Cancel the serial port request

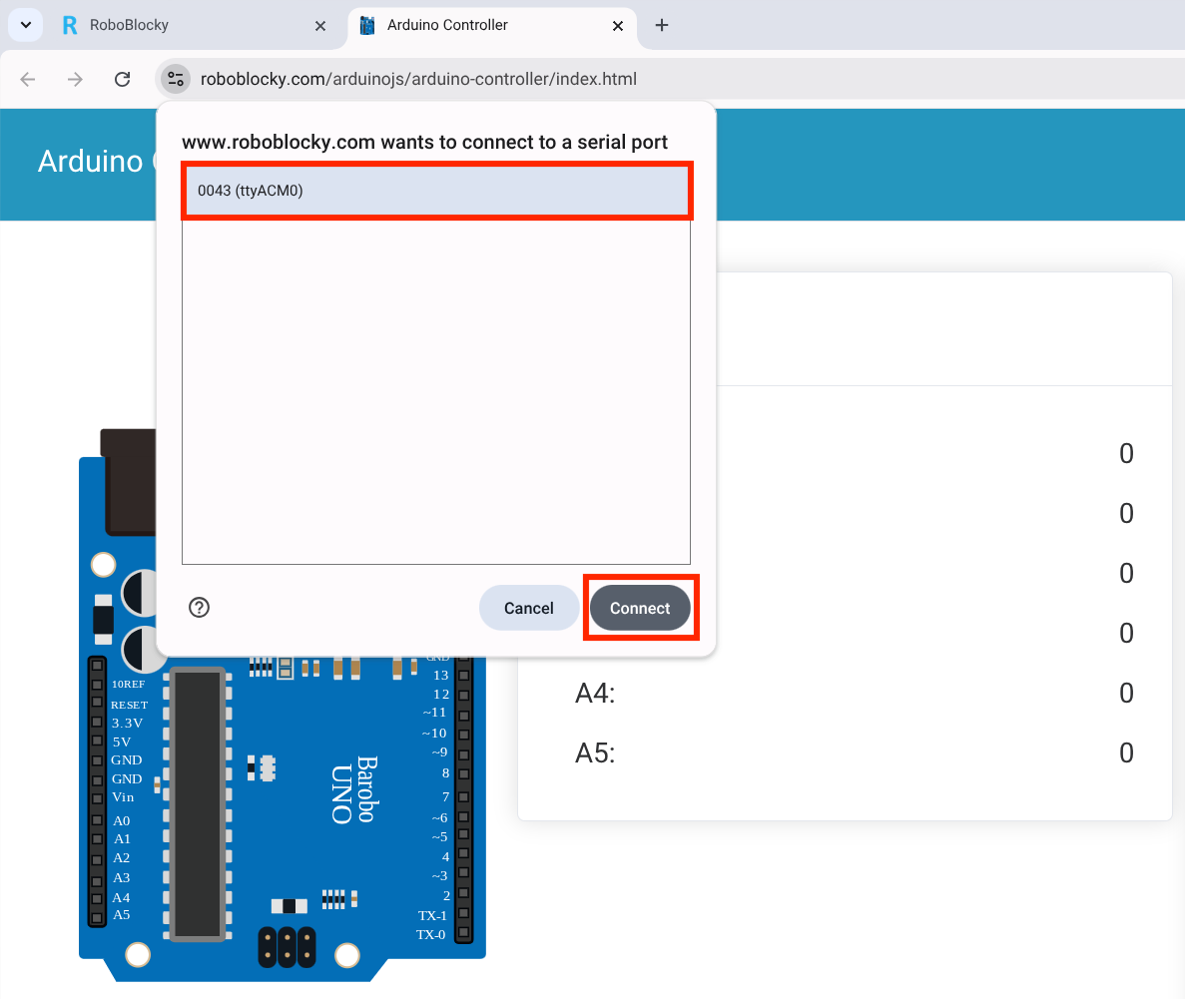click(x=528, y=608)
